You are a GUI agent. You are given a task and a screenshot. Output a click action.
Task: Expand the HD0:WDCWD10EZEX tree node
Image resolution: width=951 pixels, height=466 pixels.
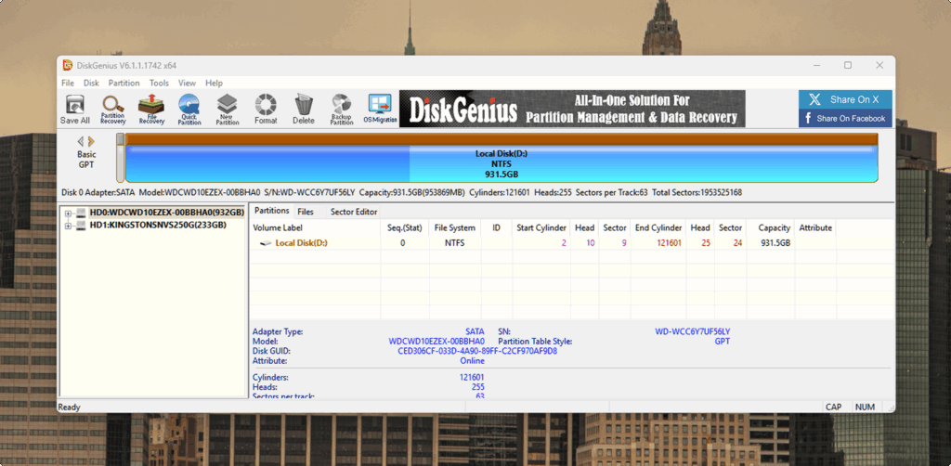[68, 214]
